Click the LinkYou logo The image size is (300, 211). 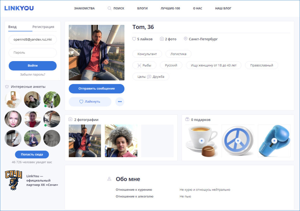coord(19,8)
